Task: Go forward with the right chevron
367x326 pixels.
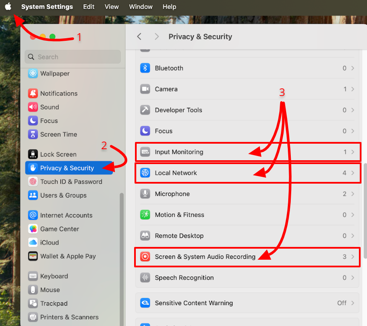Action: point(157,37)
